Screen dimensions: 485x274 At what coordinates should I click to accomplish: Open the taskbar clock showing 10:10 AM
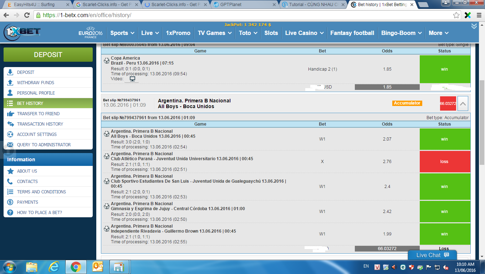pyautogui.click(x=466, y=267)
